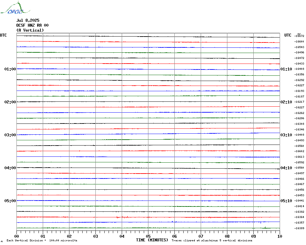Click the DC offset value -16356
The width and height of the screenshot is (306, 245).
299,74
